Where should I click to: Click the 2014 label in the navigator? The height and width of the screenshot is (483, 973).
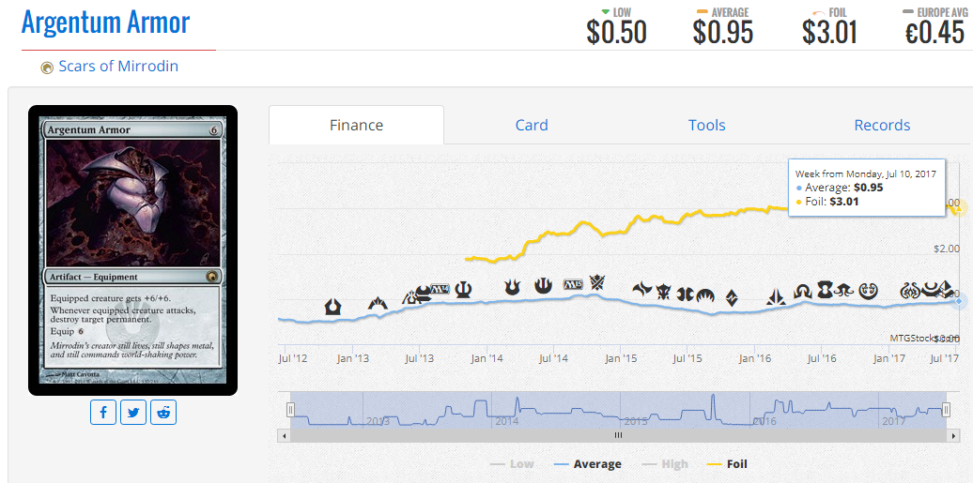507,422
